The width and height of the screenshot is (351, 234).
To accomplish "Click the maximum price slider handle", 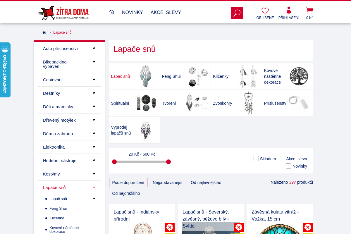I will point(168,162).
